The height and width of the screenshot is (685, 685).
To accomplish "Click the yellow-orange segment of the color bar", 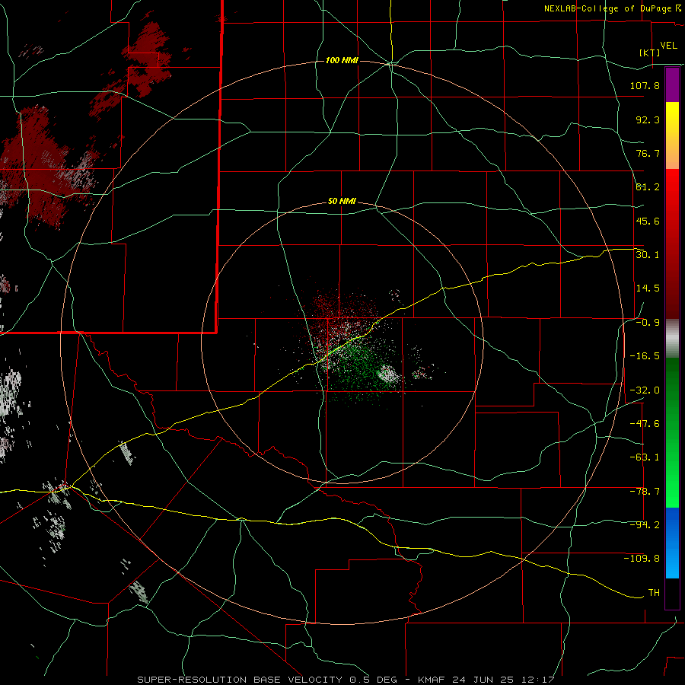I will coord(672,135).
